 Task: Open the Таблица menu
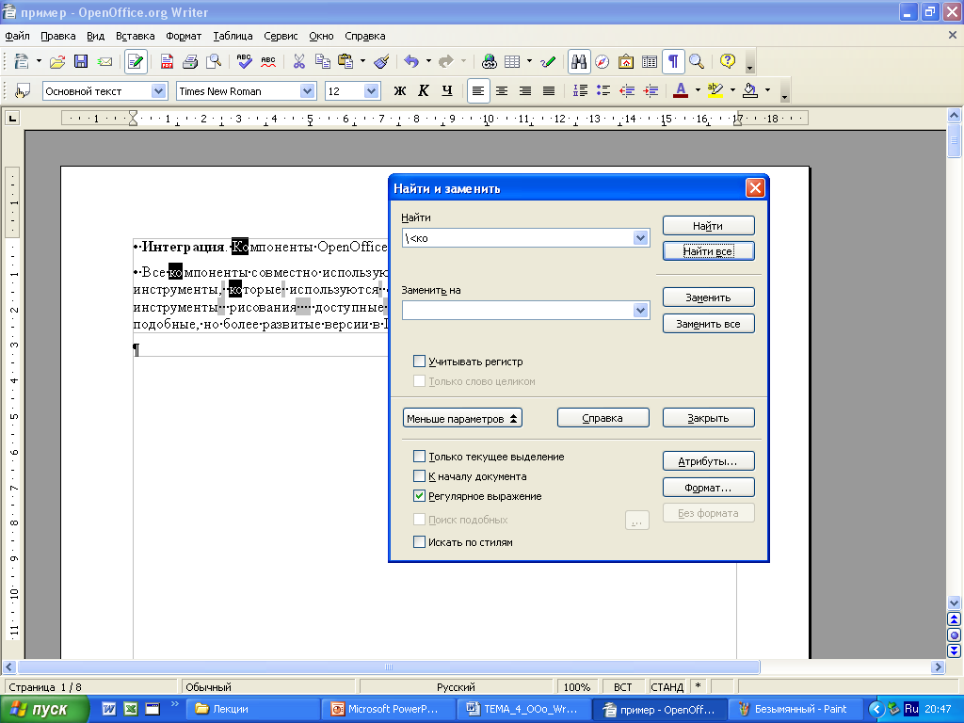click(x=233, y=37)
